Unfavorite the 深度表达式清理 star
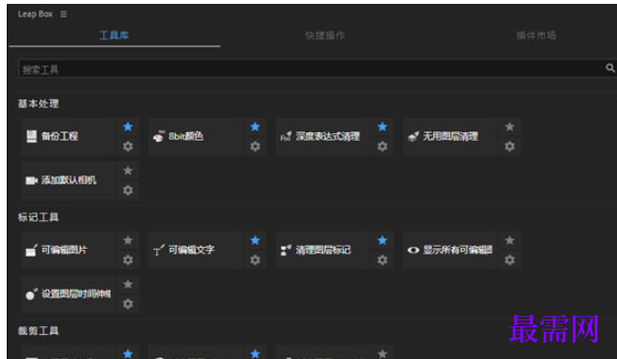 click(x=382, y=126)
